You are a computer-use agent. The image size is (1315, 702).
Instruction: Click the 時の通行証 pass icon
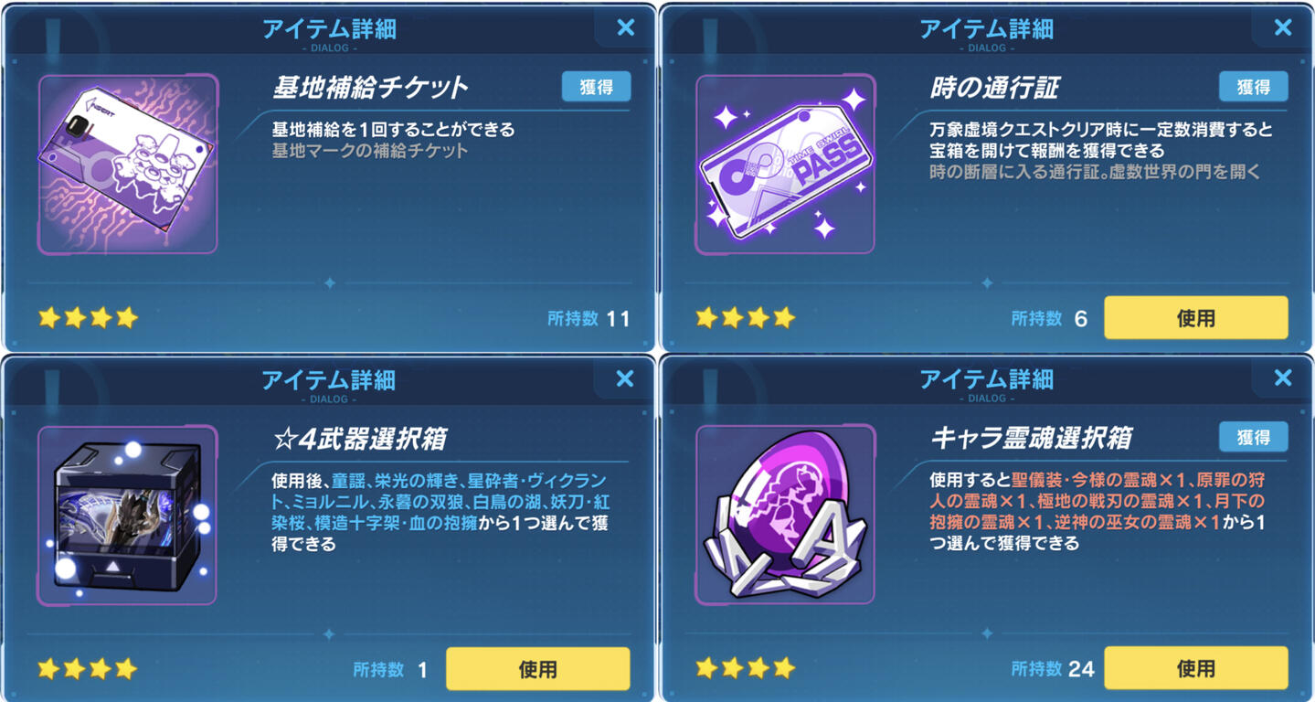pos(785,165)
